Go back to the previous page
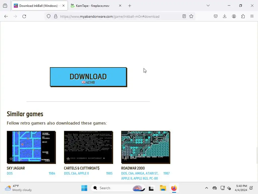Screen dimensions: 258x194 tap(6, 16)
